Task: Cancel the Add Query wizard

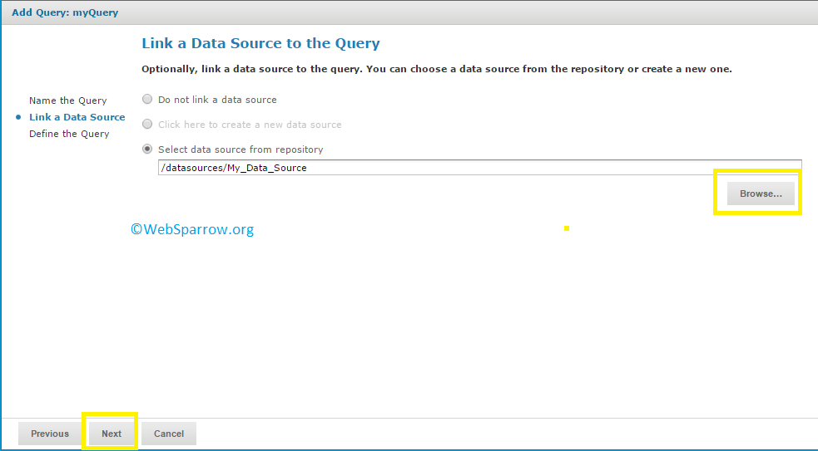Action: click(169, 434)
